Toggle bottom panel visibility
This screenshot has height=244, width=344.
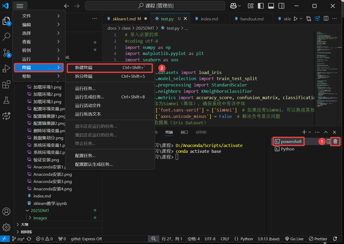pyautogui.click(x=271, y=6)
